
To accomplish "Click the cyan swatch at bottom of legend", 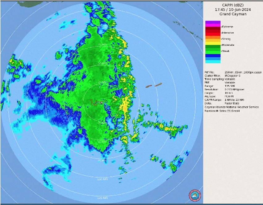I will click(213, 61).
